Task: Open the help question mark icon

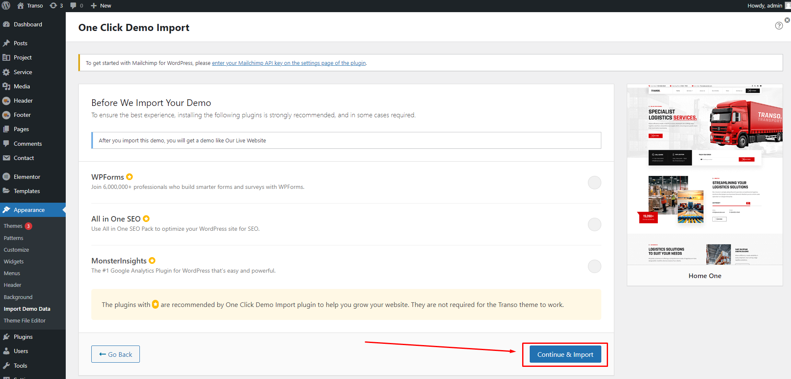Action: pos(779,26)
